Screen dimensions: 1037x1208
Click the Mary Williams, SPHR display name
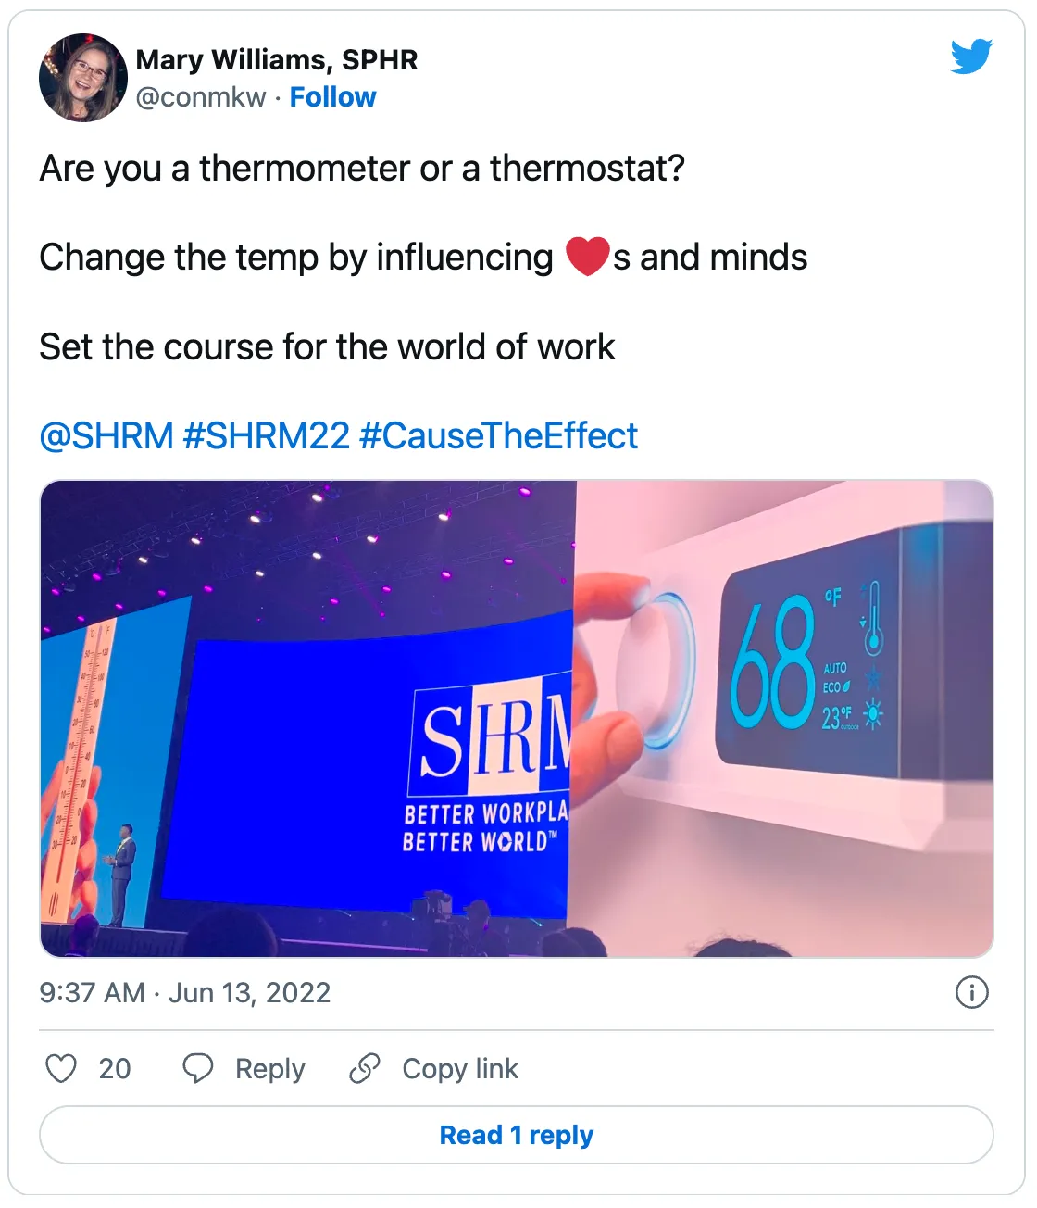[x=276, y=60]
